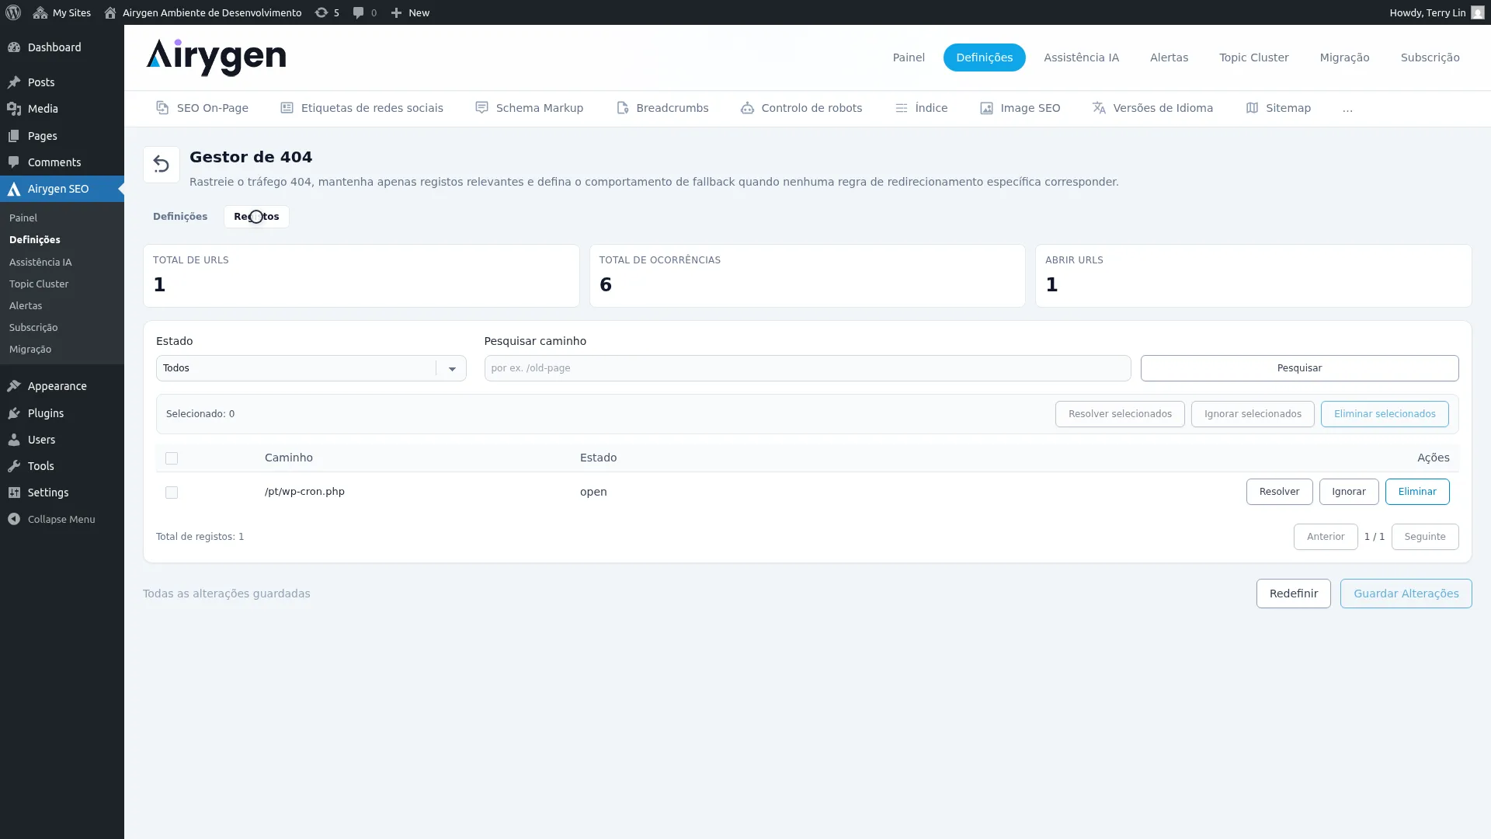
Task: Click the Appearance brush icon
Action: click(x=14, y=386)
